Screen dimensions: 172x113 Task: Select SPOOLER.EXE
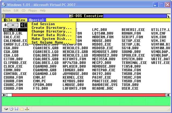(x=133, y=55)
